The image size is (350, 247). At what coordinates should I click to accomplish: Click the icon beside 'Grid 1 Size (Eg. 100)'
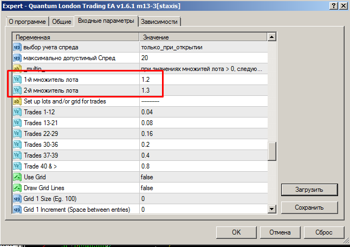point(17,199)
